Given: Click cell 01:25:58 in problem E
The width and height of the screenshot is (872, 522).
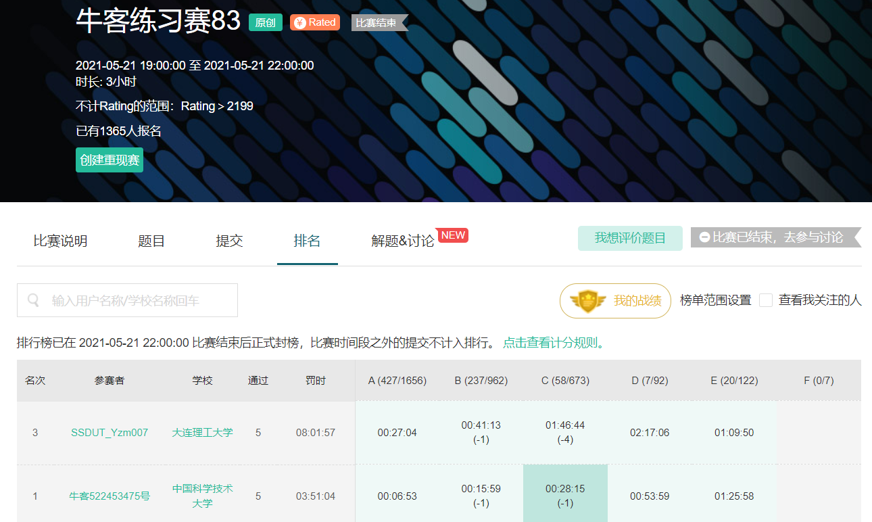Looking at the screenshot, I should 734,496.
